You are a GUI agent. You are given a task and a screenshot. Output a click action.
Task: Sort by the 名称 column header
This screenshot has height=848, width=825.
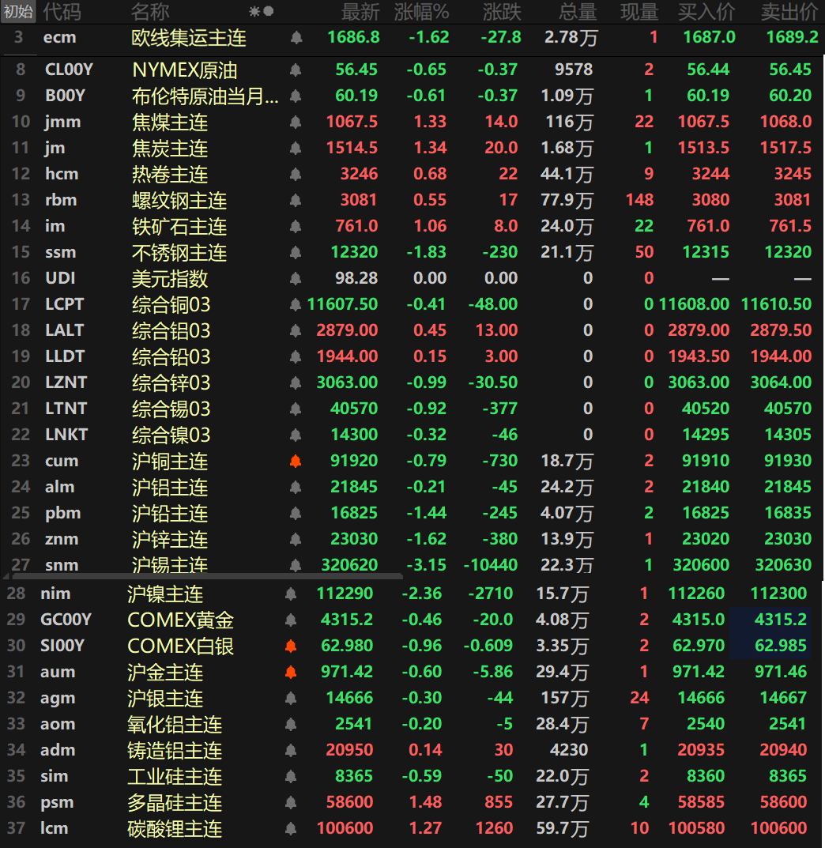tap(150, 11)
